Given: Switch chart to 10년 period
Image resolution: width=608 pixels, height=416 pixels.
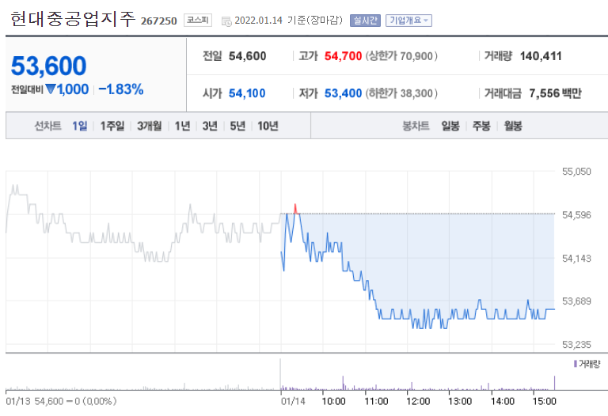Looking at the screenshot, I should pyautogui.click(x=268, y=126).
